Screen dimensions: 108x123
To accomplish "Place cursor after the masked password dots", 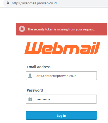I will pos(50,99).
